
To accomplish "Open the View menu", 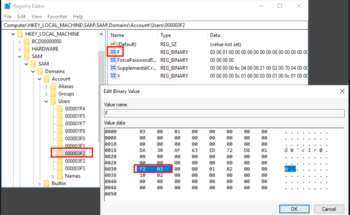I will click(36, 17).
